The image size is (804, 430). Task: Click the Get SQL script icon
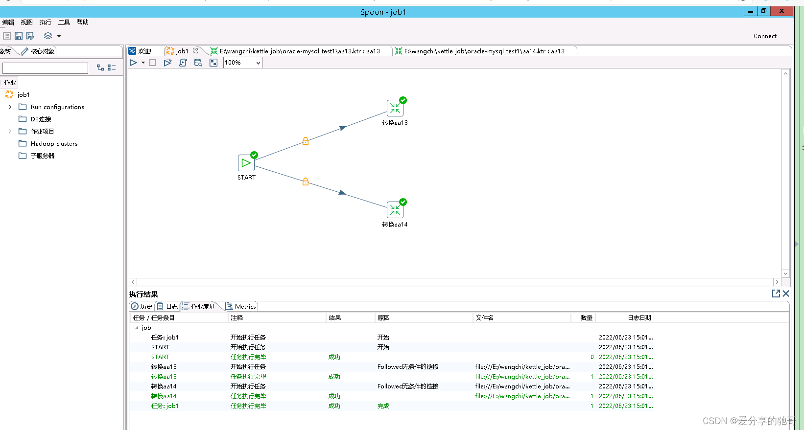click(x=183, y=63)
